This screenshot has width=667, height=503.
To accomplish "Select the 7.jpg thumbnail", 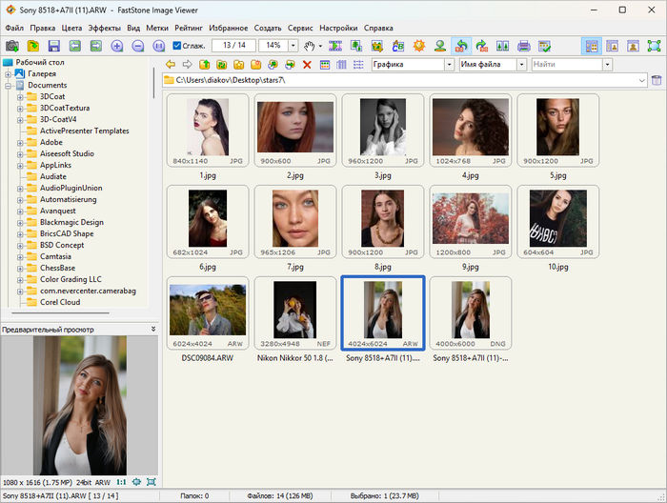I will pos(295,217).
